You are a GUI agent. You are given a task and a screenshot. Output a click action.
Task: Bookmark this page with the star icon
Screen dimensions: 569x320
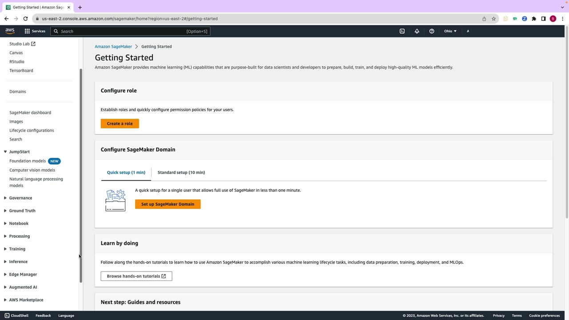pyautogui.click(x=493, y=19)
